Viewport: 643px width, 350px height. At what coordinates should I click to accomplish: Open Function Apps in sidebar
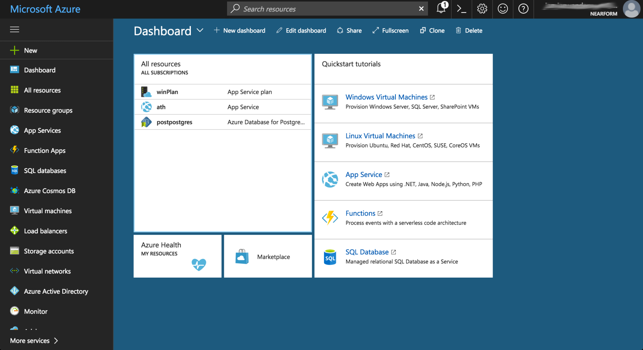[x=56, y=150]
